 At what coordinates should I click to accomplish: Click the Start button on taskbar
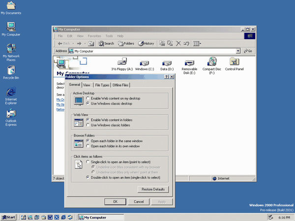tap(9, 218)
